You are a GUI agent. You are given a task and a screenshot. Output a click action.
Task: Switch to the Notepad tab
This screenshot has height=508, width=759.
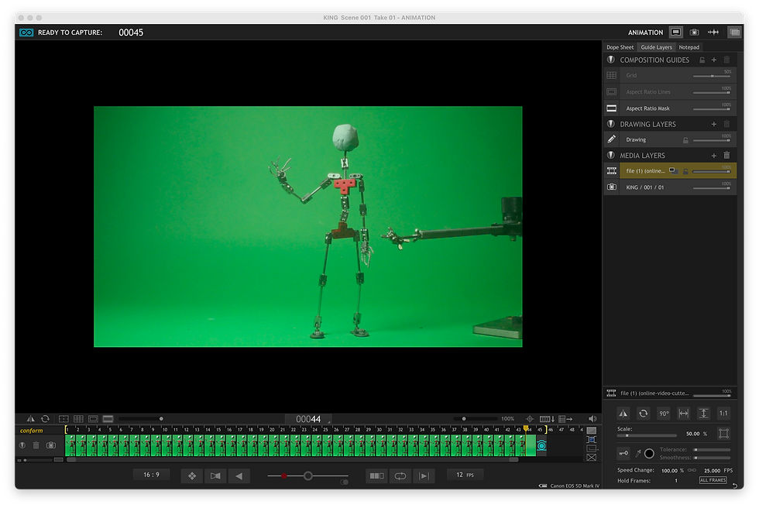point(689,47)
